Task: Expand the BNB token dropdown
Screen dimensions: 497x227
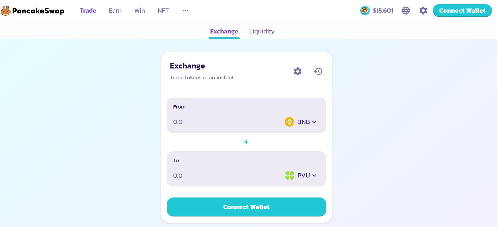Action: click(x=314, y=122)
